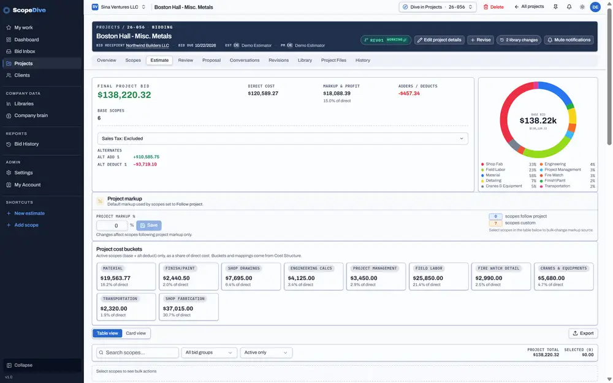Expand the Sales Tax: Excluded dropdown

click(x=282, y=138)
